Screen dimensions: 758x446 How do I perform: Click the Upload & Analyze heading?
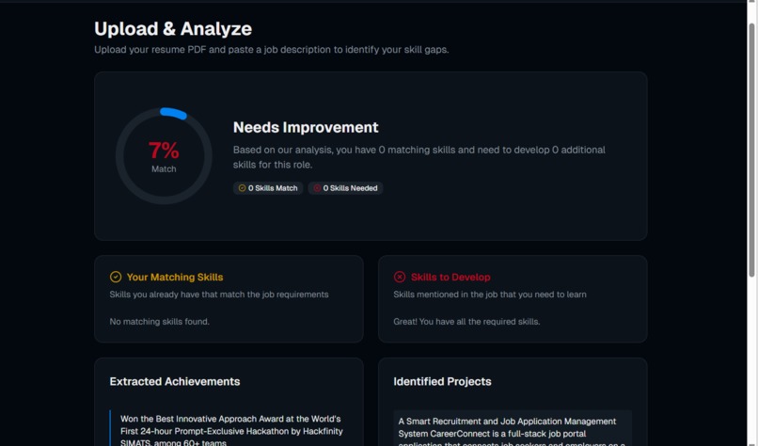[173, 28]
